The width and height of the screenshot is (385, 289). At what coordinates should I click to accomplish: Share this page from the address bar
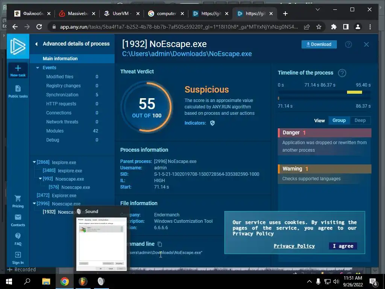pos(307,27)
